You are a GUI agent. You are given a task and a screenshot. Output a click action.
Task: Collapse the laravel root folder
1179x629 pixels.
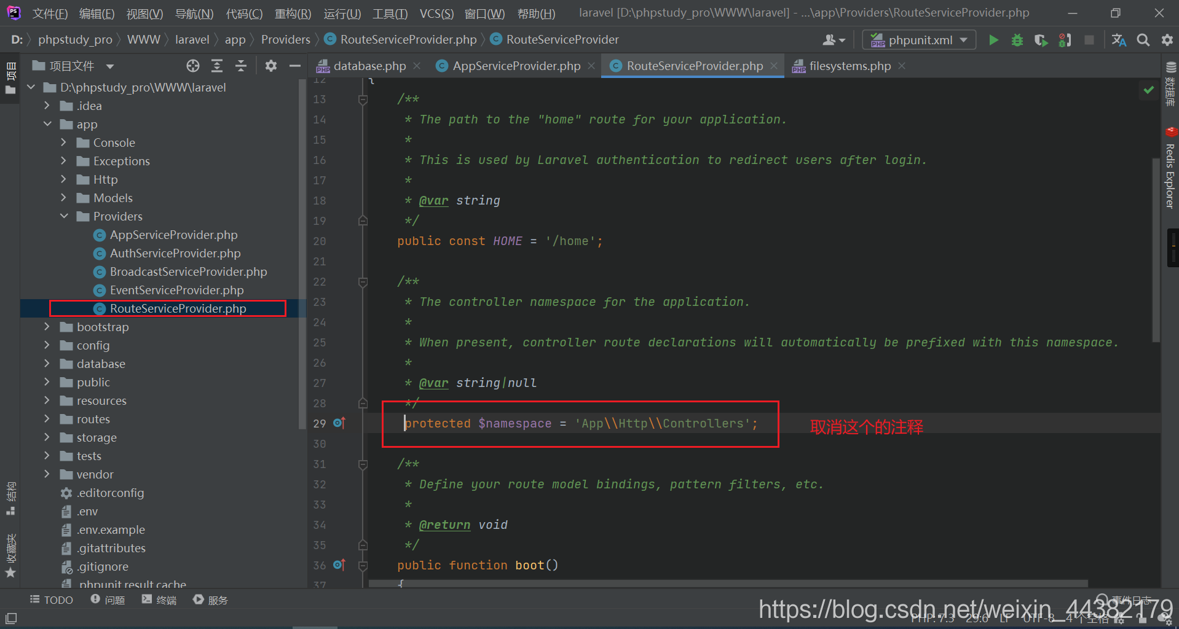pyautogui.click(x=31, y=87)
